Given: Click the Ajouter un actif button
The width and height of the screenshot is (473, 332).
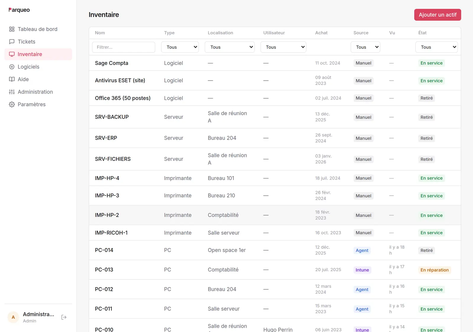Looking at the screenshot, I should (438, 15).
